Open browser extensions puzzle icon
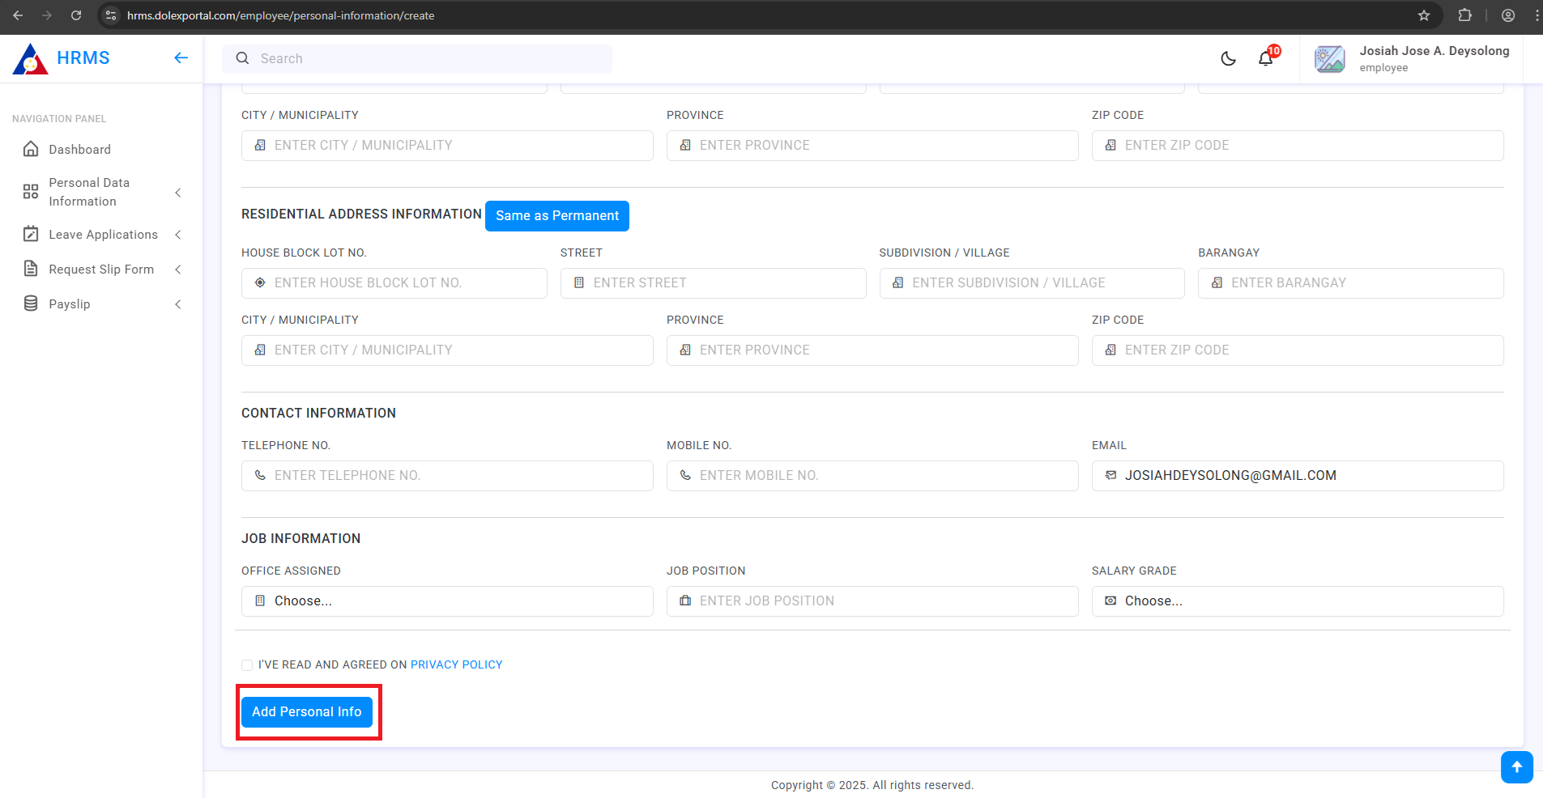The width and height of the screenshot is (1543, 798). tap(1464, 15)
